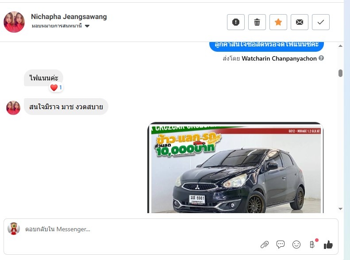Screen dimensions: 350x260
Task: Select the blue outgoing message bubble
Action: pos(266,46)
